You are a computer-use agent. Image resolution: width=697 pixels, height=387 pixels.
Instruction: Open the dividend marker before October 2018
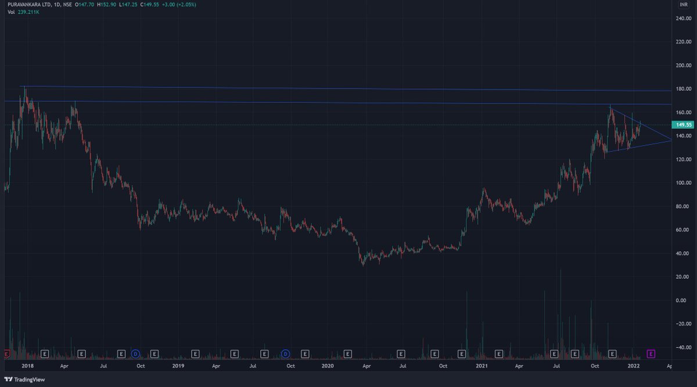pyautogui.click(x=135, y=353)
